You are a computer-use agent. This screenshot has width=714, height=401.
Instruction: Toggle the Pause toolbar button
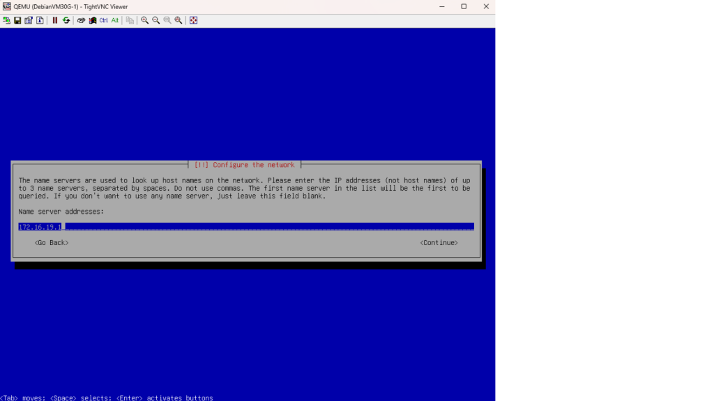click(54, 20)
